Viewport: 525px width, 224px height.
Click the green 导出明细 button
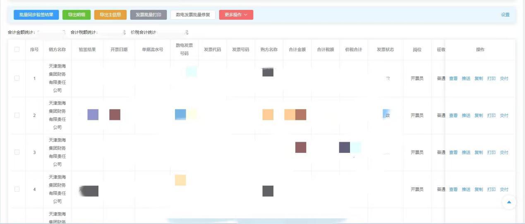point(77,15)
